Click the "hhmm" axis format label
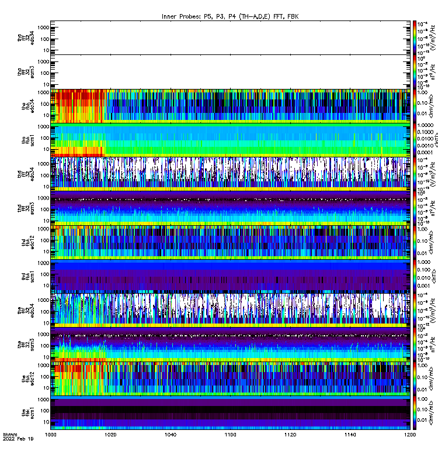Screen dimensions: 438x468 pyautogui.click(x=10, y=435)
